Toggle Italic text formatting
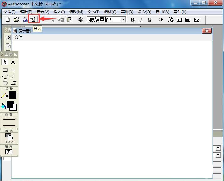Screen dimensions: 224x181 141,19
